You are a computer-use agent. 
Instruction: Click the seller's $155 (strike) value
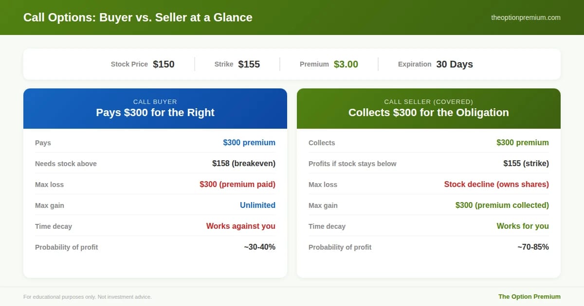[526, 163]
